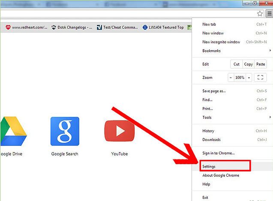
Task: Choose New incognito window
Action: pyautogui.click(x=232, y=42)
